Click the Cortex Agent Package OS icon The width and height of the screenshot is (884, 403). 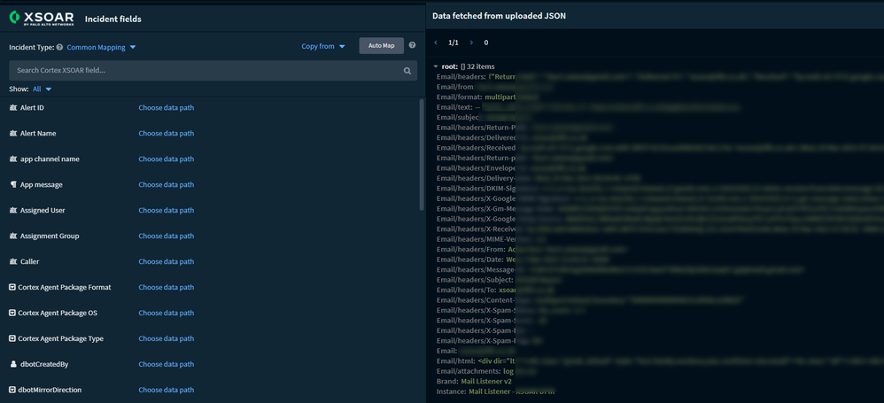(12, 313)
